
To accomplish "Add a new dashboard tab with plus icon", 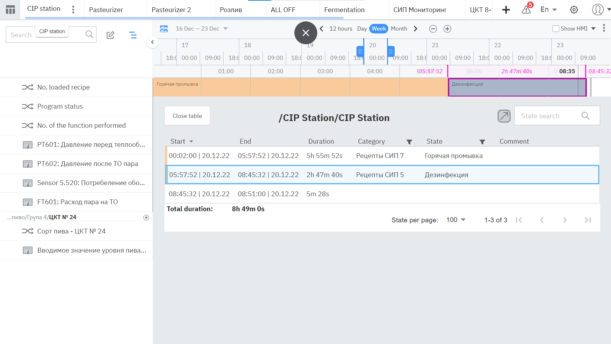I will [x=506, y=10].
